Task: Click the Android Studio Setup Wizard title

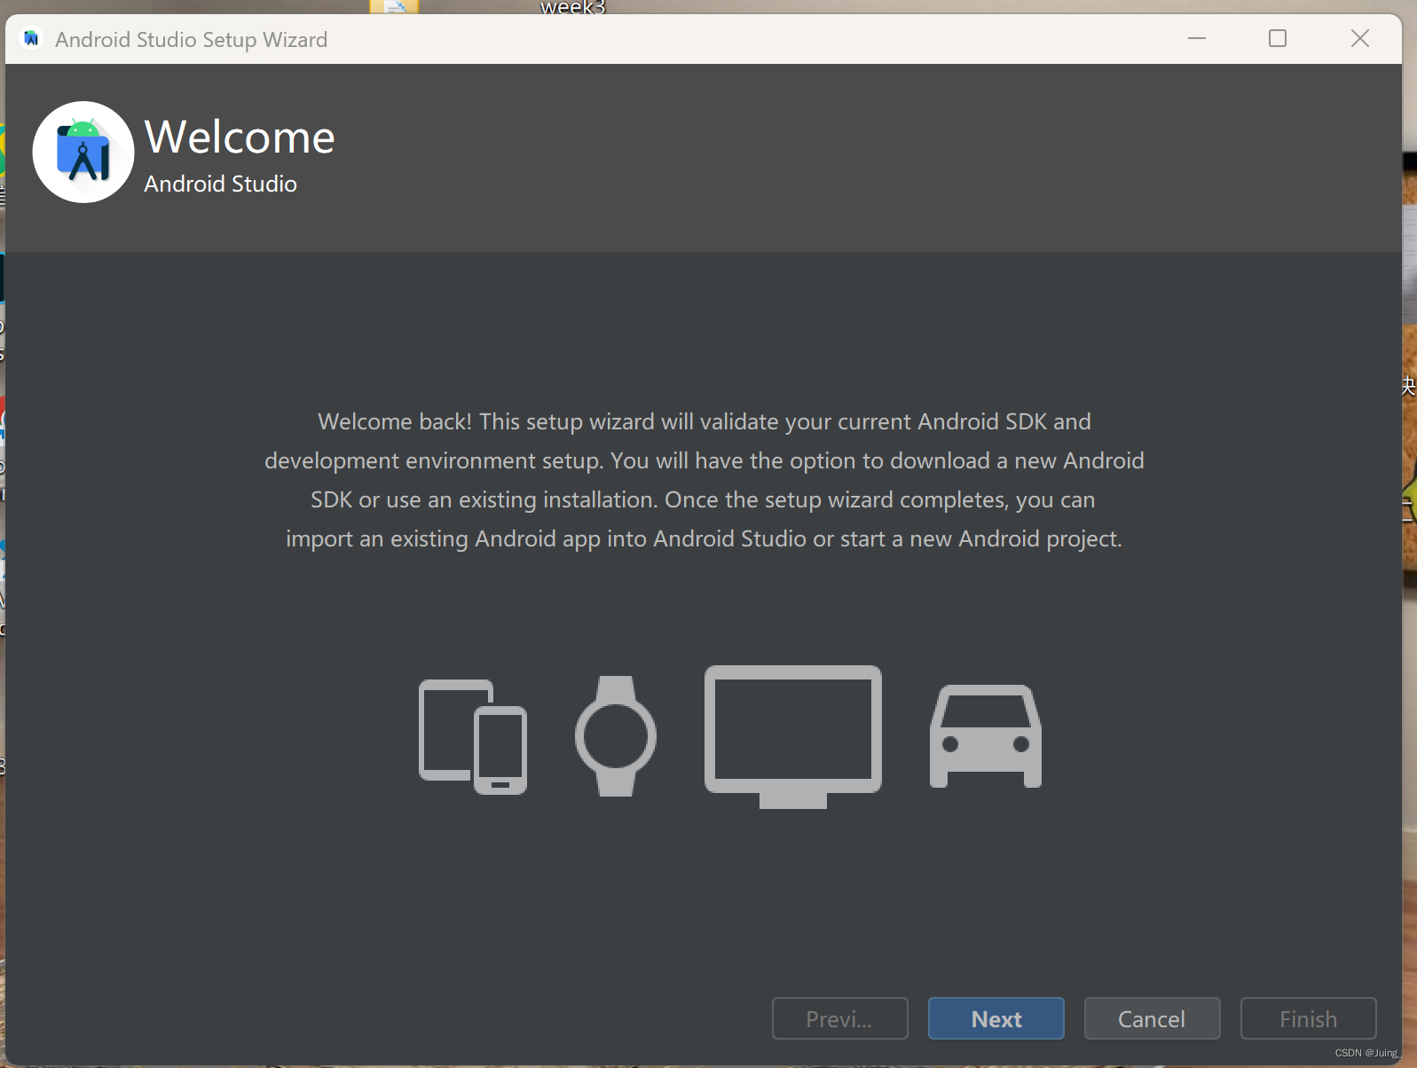Action: pos(191,40)
